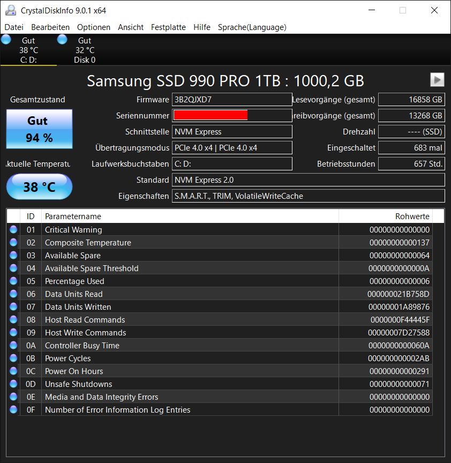Click the Schreibvorgänge value 13268 GB
The image size is (451, 463).
[411, 115]
